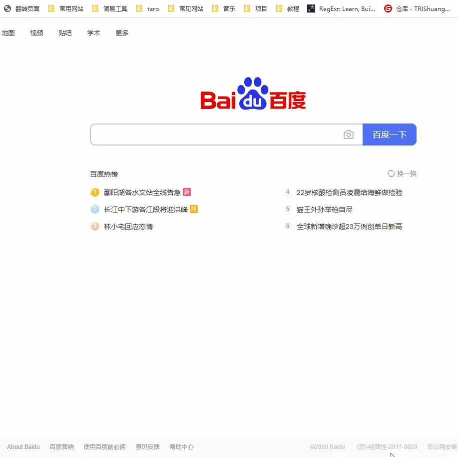Open 鄱阳湖各水文站全线告急 headline

(142, 192)
